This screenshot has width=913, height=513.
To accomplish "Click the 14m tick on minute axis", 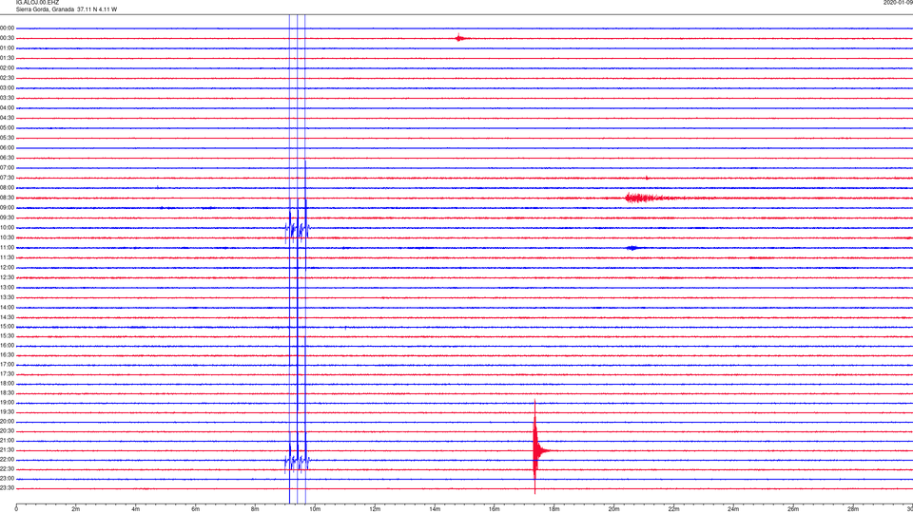I will point(435,509).
